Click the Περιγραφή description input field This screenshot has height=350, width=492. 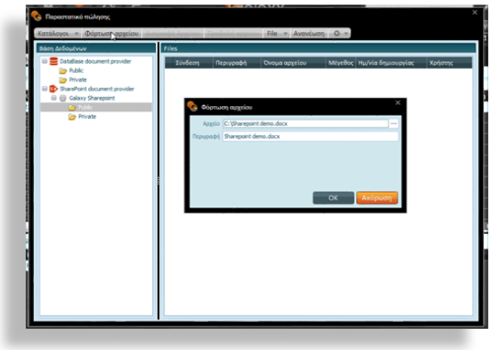(311, 136)
